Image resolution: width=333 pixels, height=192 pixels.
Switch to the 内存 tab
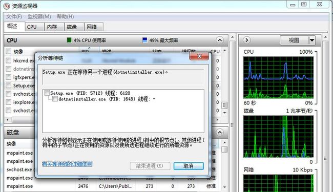(54, 27)
